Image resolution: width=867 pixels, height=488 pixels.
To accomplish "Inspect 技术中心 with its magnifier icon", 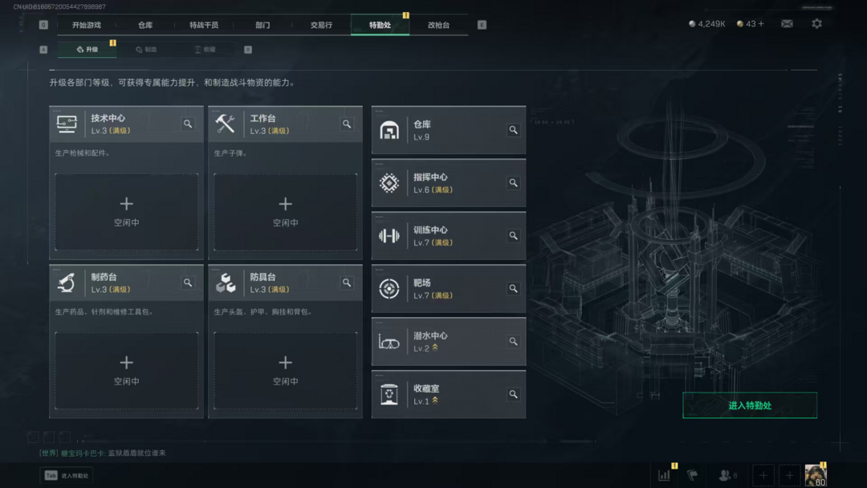I will [188, 124].
